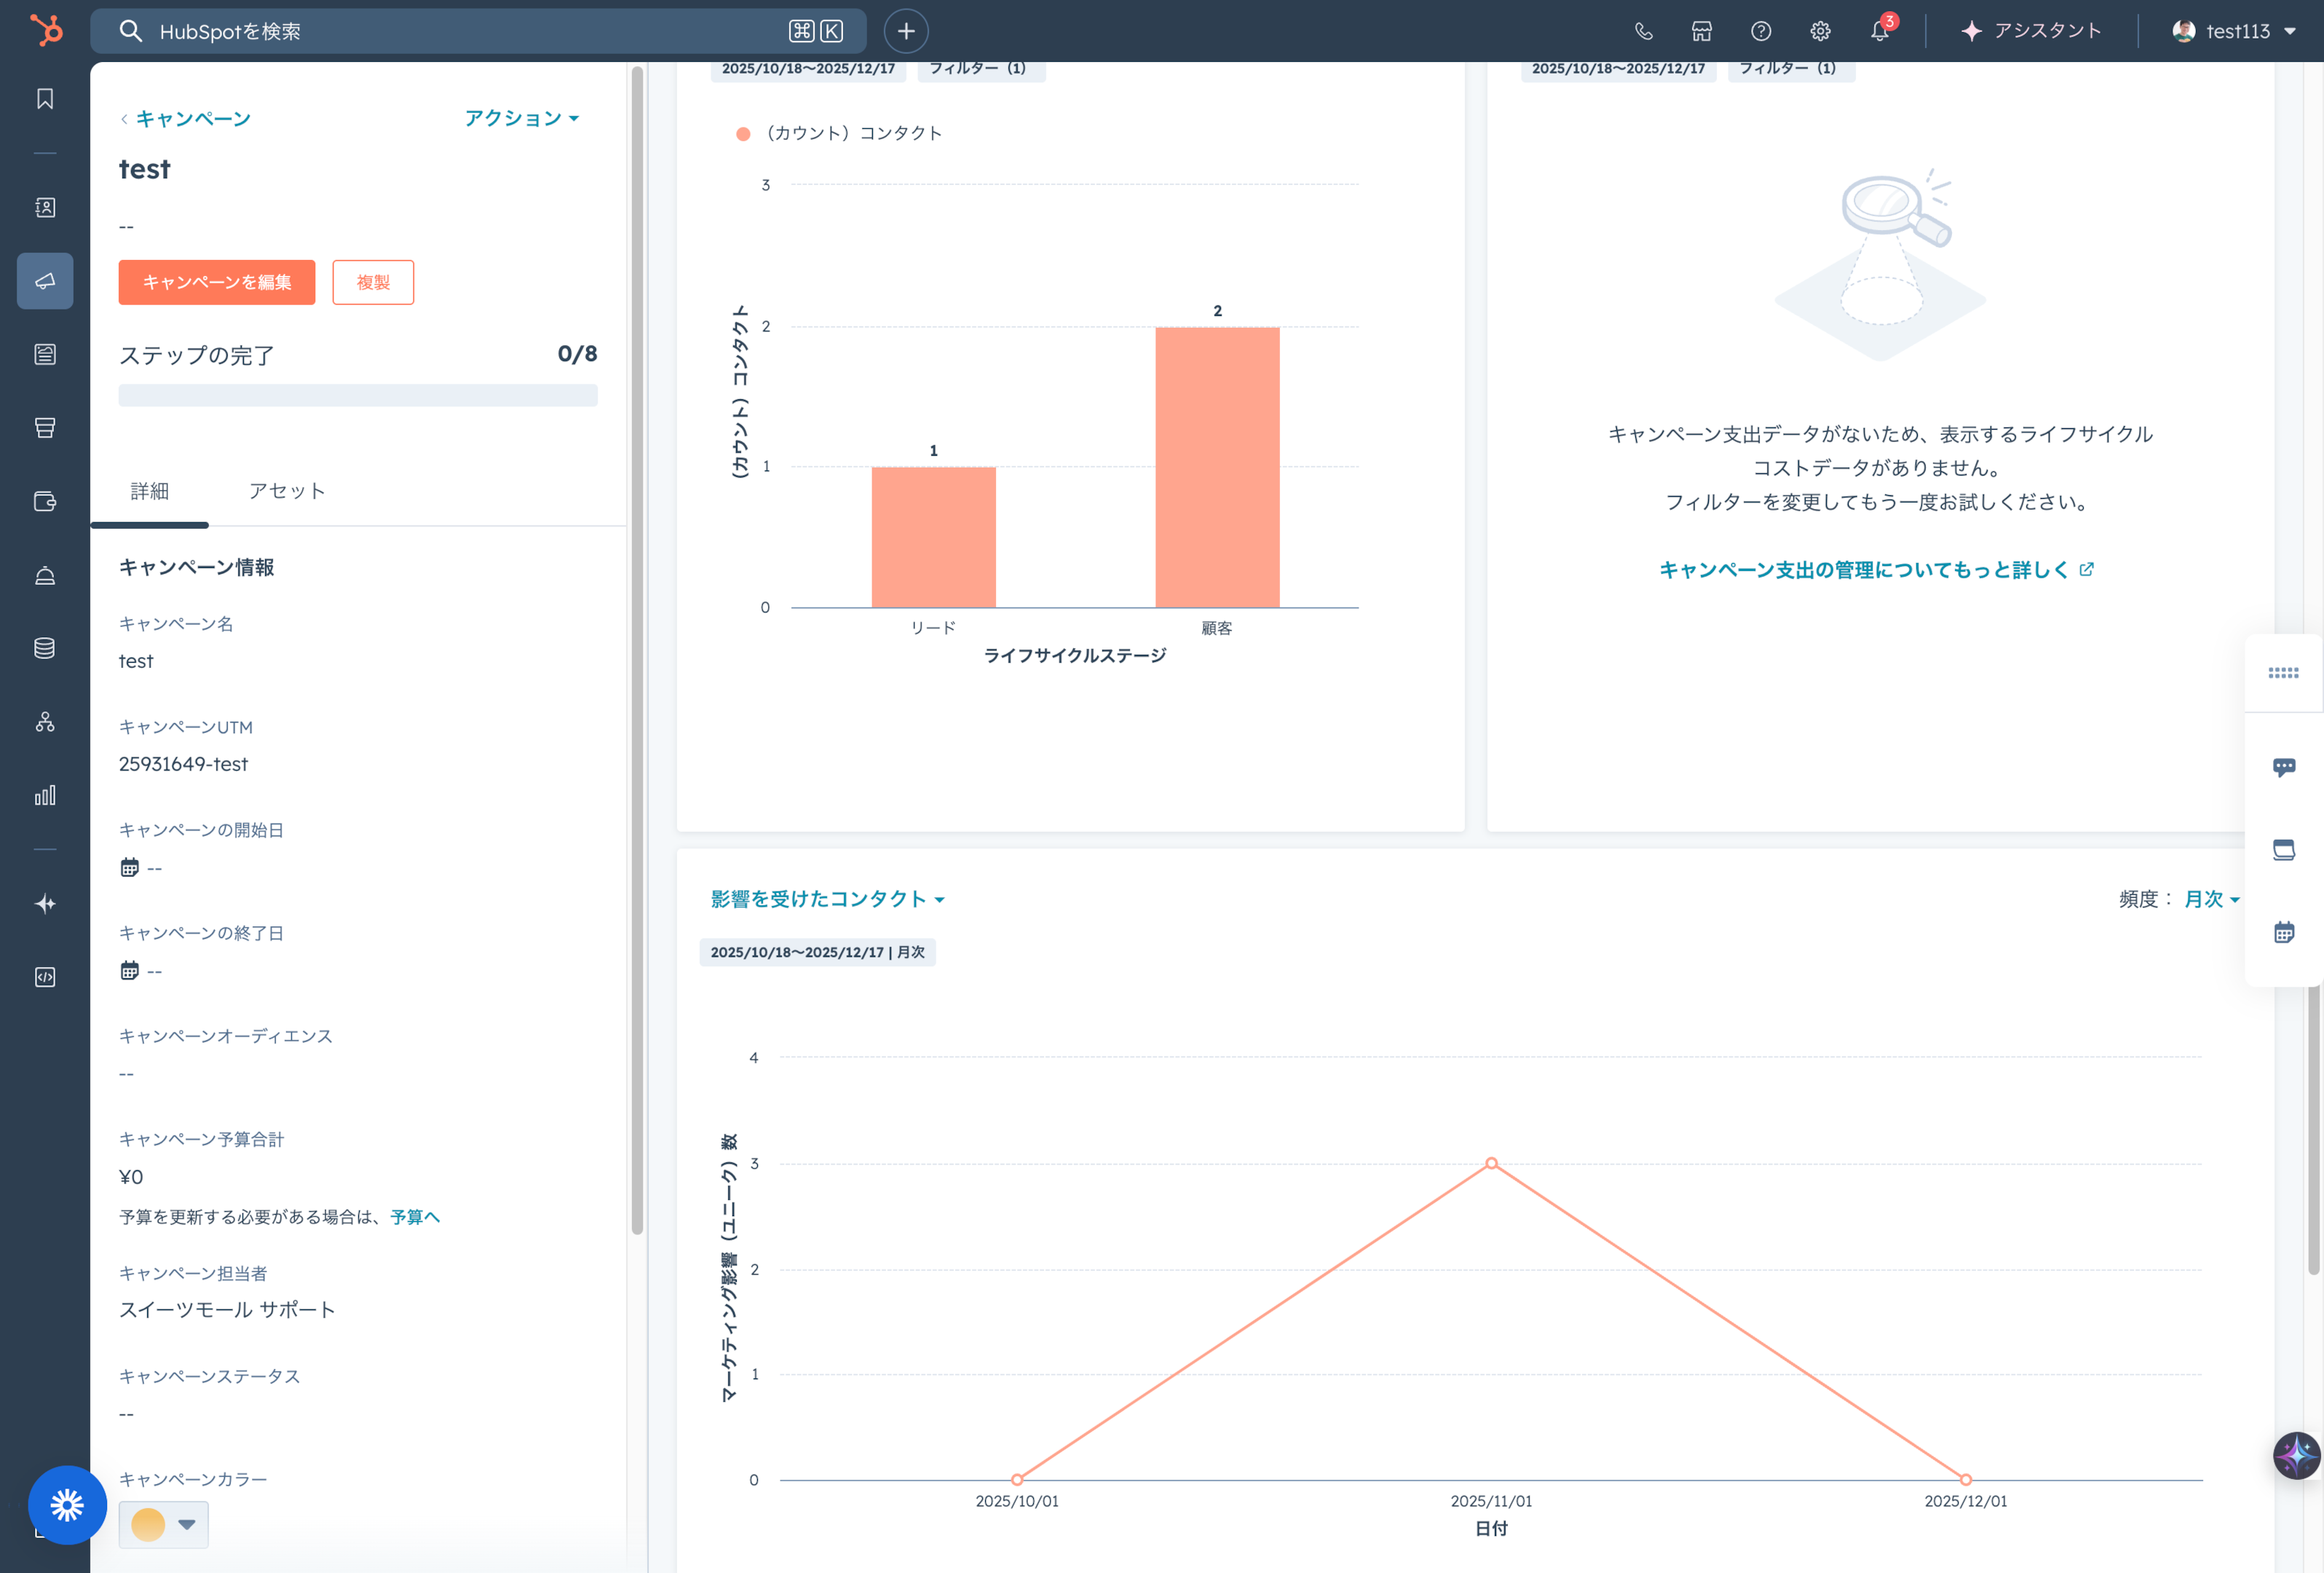
Task: Open the notifications bell
Action: click(1879, 31)
